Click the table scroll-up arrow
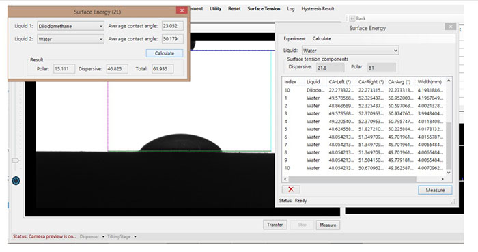The image size is (478, 252). 449,81
